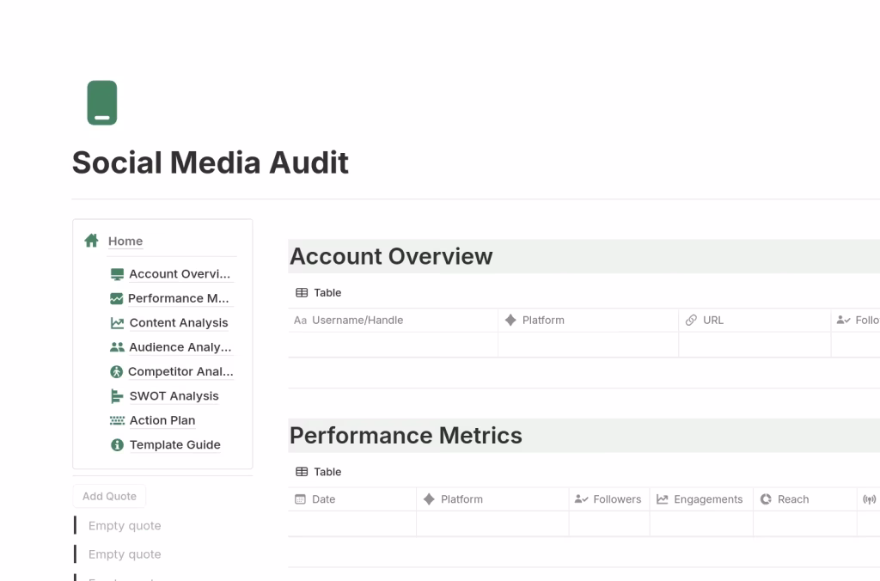
Task: Click the green page icon above title
Action: tap(102, 103)
